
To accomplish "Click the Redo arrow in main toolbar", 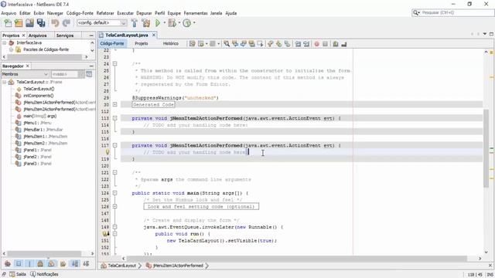I will pyautogui.click(x=67, y=23).
